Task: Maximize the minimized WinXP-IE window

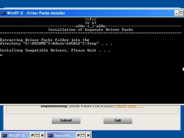Action: pos(37,135)
